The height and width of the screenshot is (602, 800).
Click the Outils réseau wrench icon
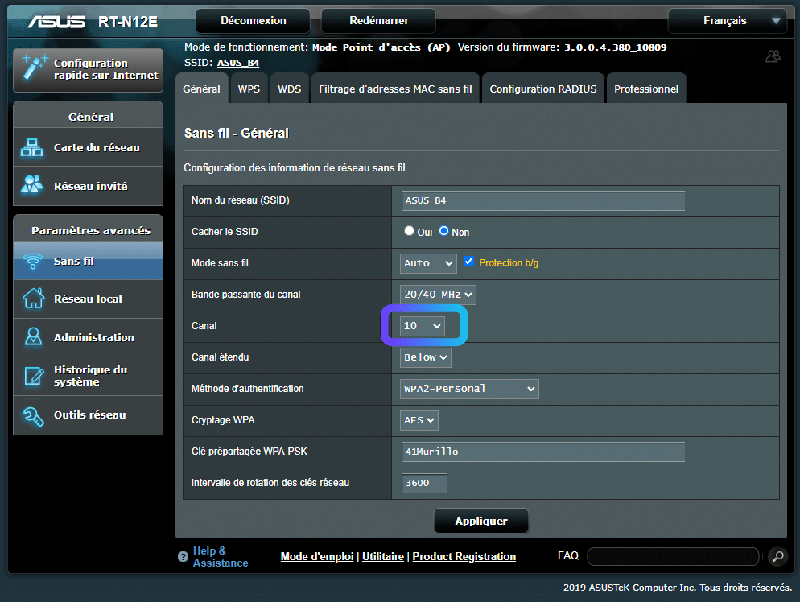point(33,415)
